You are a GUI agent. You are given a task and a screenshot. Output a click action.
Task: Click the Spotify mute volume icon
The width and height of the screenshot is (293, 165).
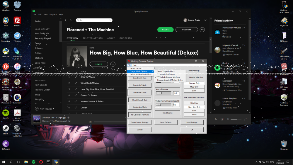click(228, 119)
